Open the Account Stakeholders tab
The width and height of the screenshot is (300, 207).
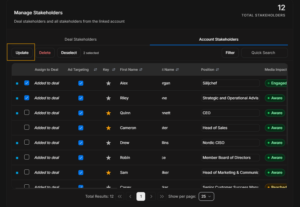(x=219, y=39)
